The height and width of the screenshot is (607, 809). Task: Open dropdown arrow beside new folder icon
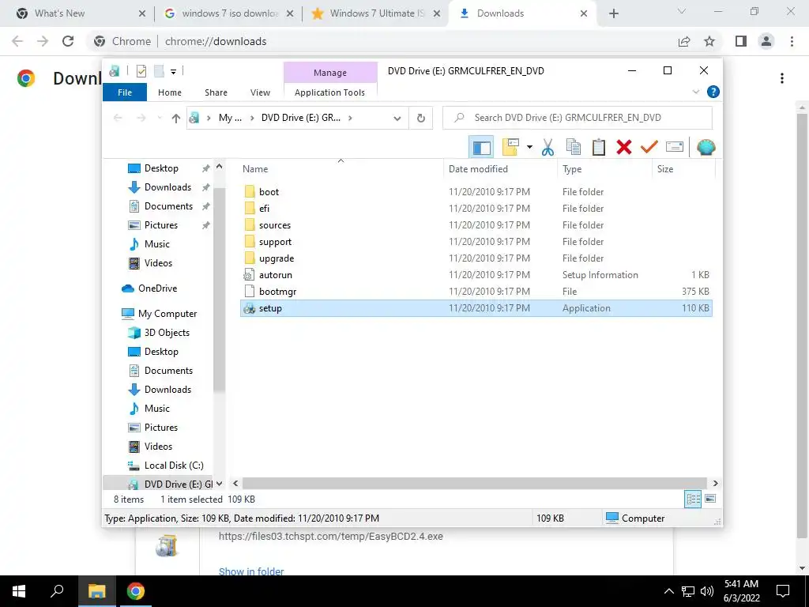(529, 147)
